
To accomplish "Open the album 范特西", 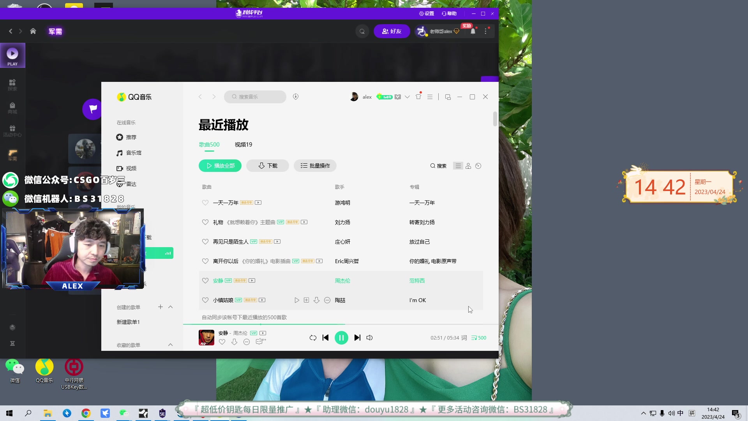I will tap(417, 281).
